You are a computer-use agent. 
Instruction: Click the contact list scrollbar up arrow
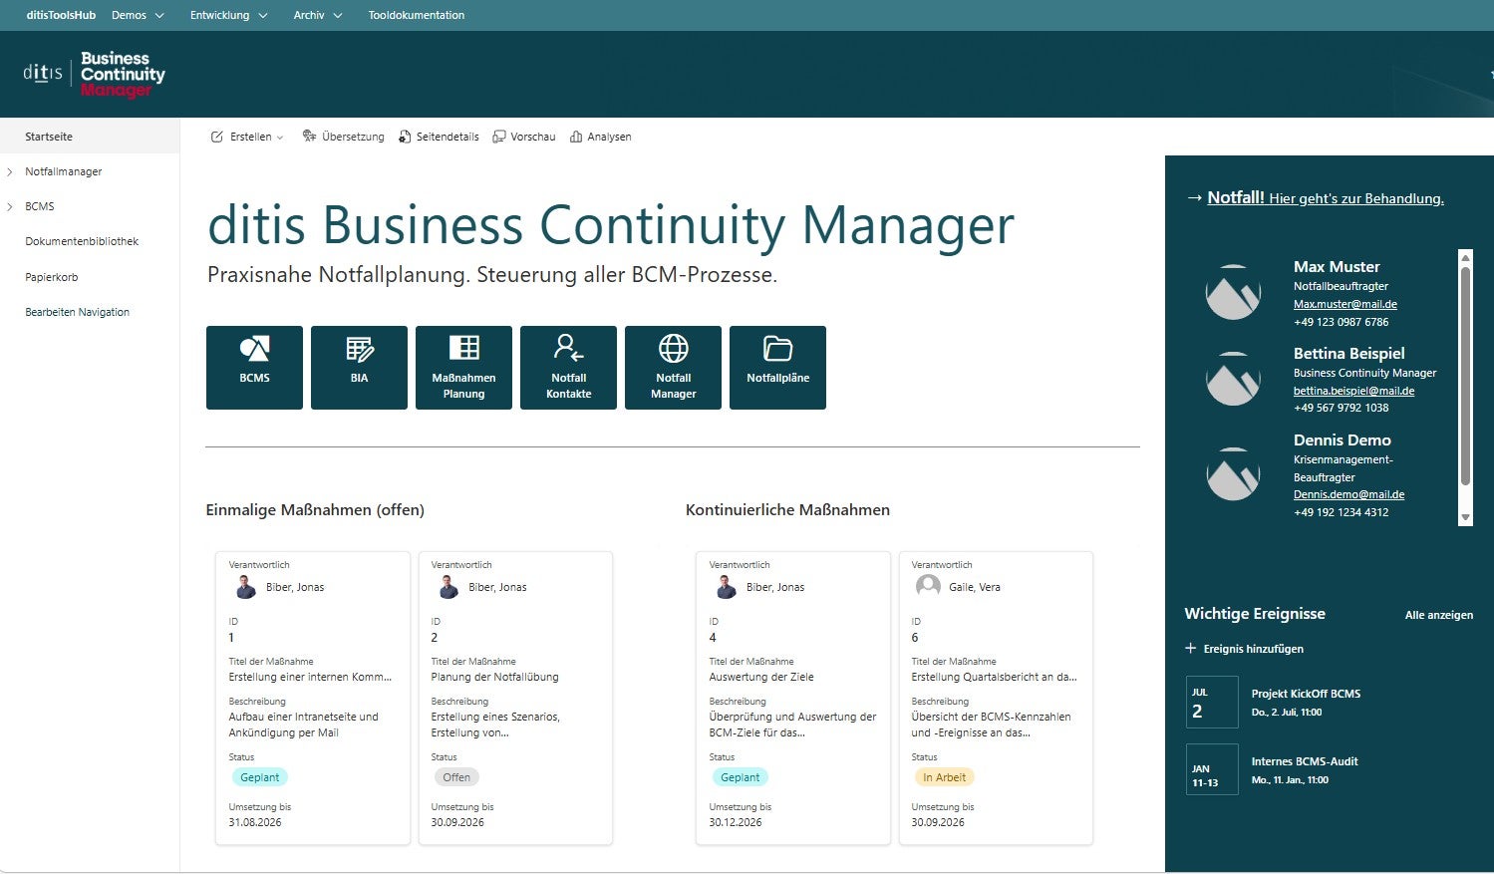pos(1465,257)
